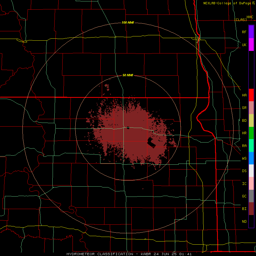The height and width of the screenshot is (256, 256).
Task: Click the [CLAS] units label
Action: coord(240,20)
